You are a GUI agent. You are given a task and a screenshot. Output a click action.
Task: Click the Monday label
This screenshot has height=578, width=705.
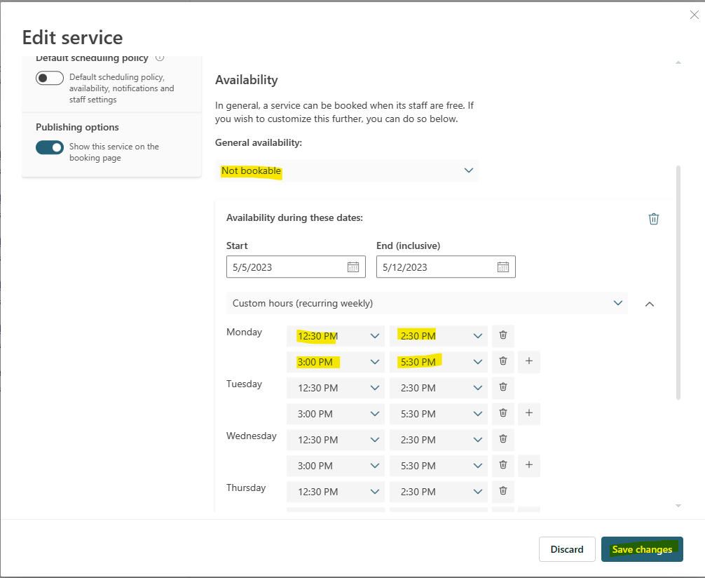click(244, 332)
